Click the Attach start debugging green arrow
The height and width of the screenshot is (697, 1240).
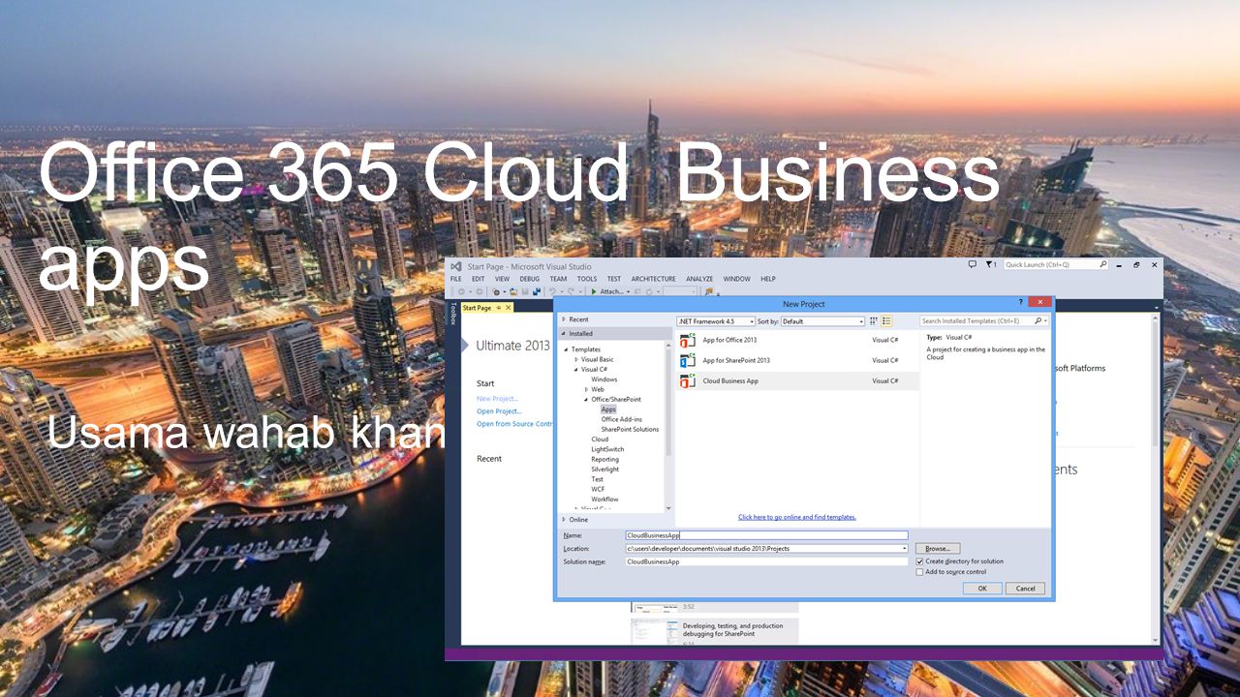coord(594,291)
